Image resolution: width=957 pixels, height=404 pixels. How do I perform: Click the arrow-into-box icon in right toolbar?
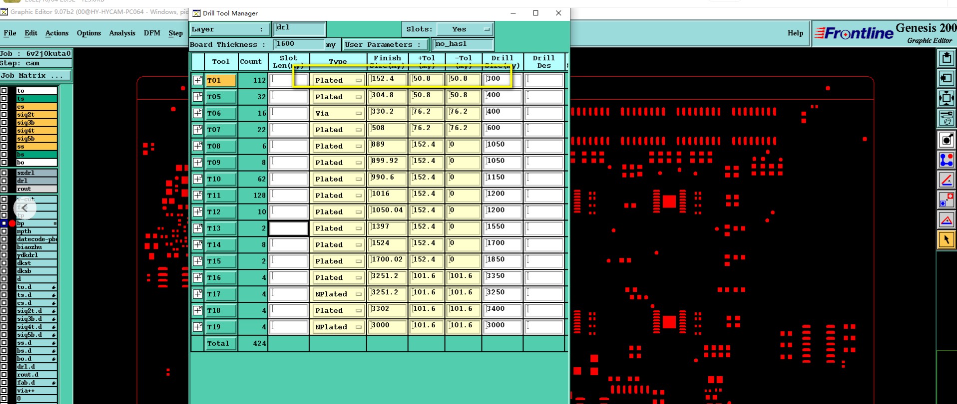pyautogui.click(x=947, y=78)
